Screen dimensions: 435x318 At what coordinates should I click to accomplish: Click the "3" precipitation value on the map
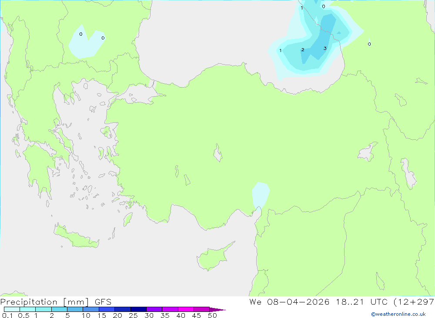point(325,49)
